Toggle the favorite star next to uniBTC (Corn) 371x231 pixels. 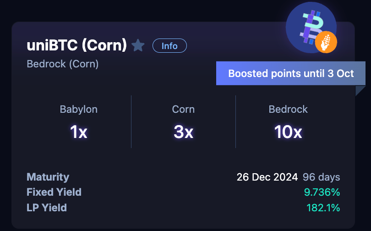[138, 45]
